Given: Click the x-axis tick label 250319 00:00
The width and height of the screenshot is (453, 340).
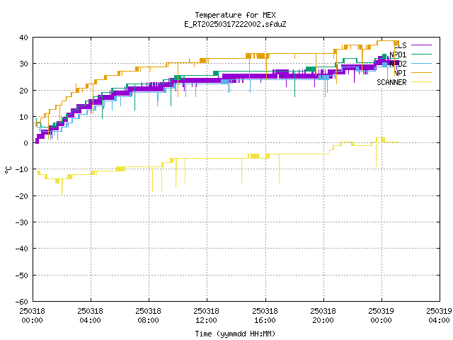Looking at the screenshot, I should 381,316.
